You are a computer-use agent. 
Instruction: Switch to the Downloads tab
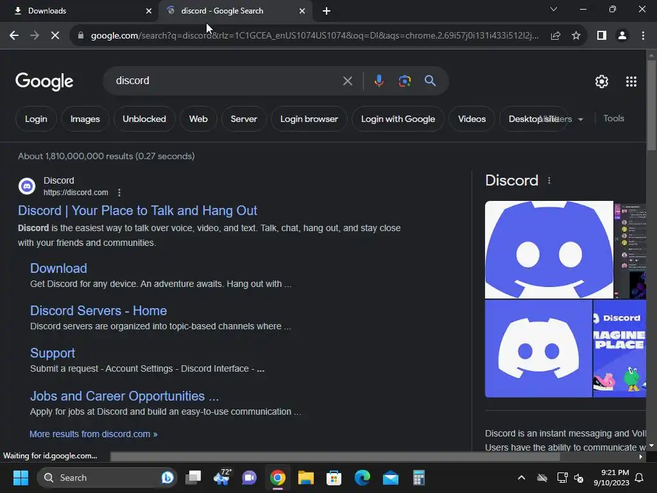(x=79, y=11)
